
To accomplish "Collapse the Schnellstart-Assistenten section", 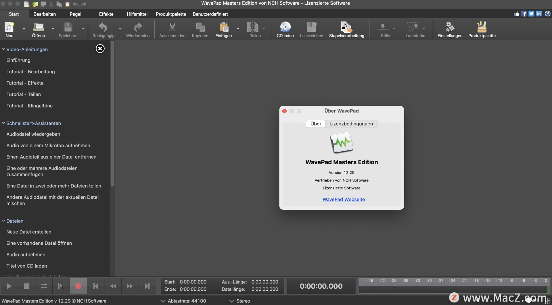I will pyautogui.click(x=3, y=123).
